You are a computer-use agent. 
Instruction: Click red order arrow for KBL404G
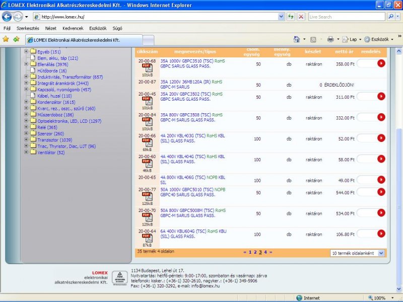click(381, 159)
